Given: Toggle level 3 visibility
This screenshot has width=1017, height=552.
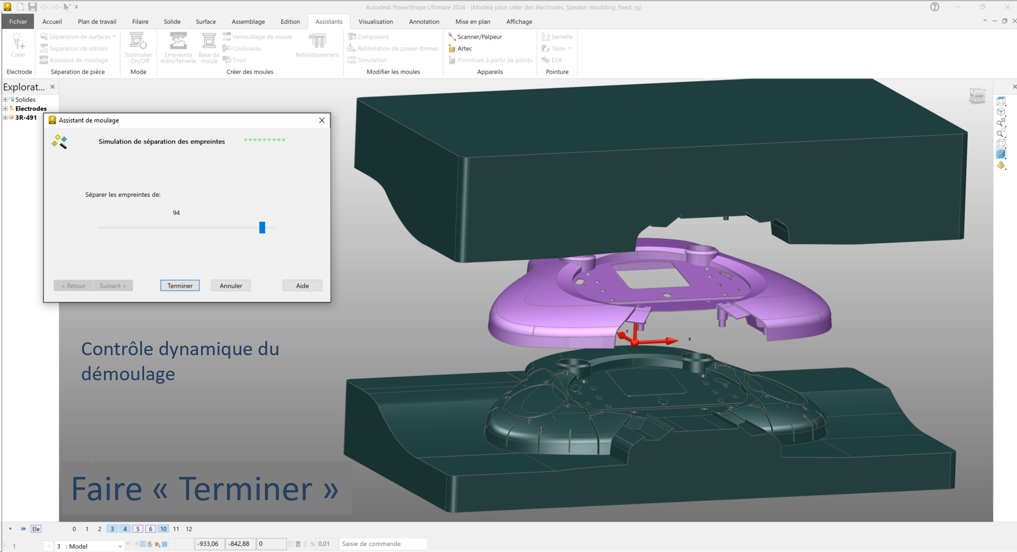Looking at the screenshot, I should 112,529.
